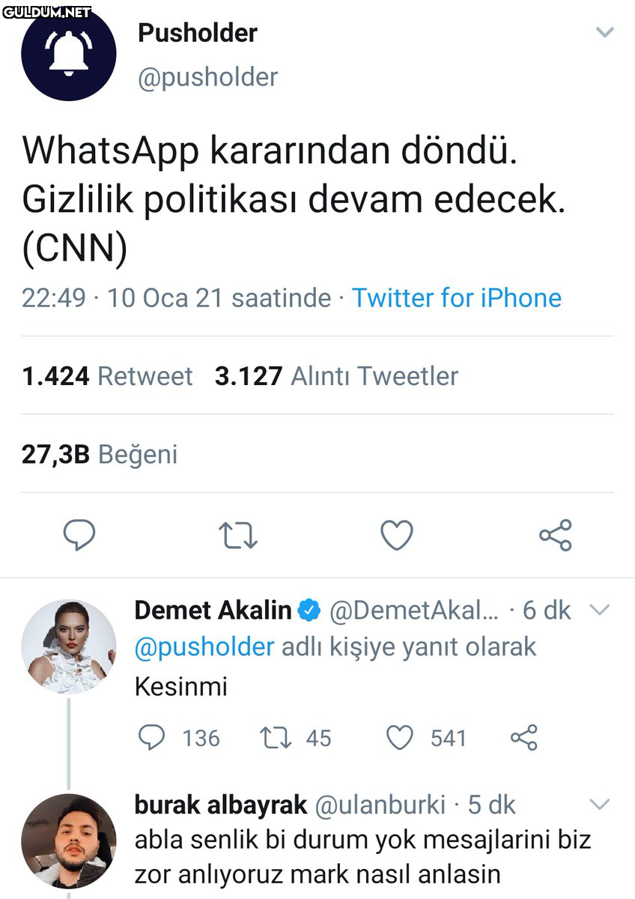Viewport: 635px width, 899px height.
Task: Open Demet Akalin's profile photo
Action: 69,647
